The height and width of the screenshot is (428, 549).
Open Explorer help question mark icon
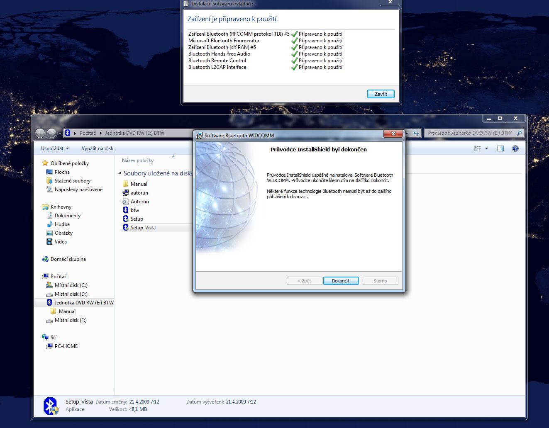tap(515, 148)
